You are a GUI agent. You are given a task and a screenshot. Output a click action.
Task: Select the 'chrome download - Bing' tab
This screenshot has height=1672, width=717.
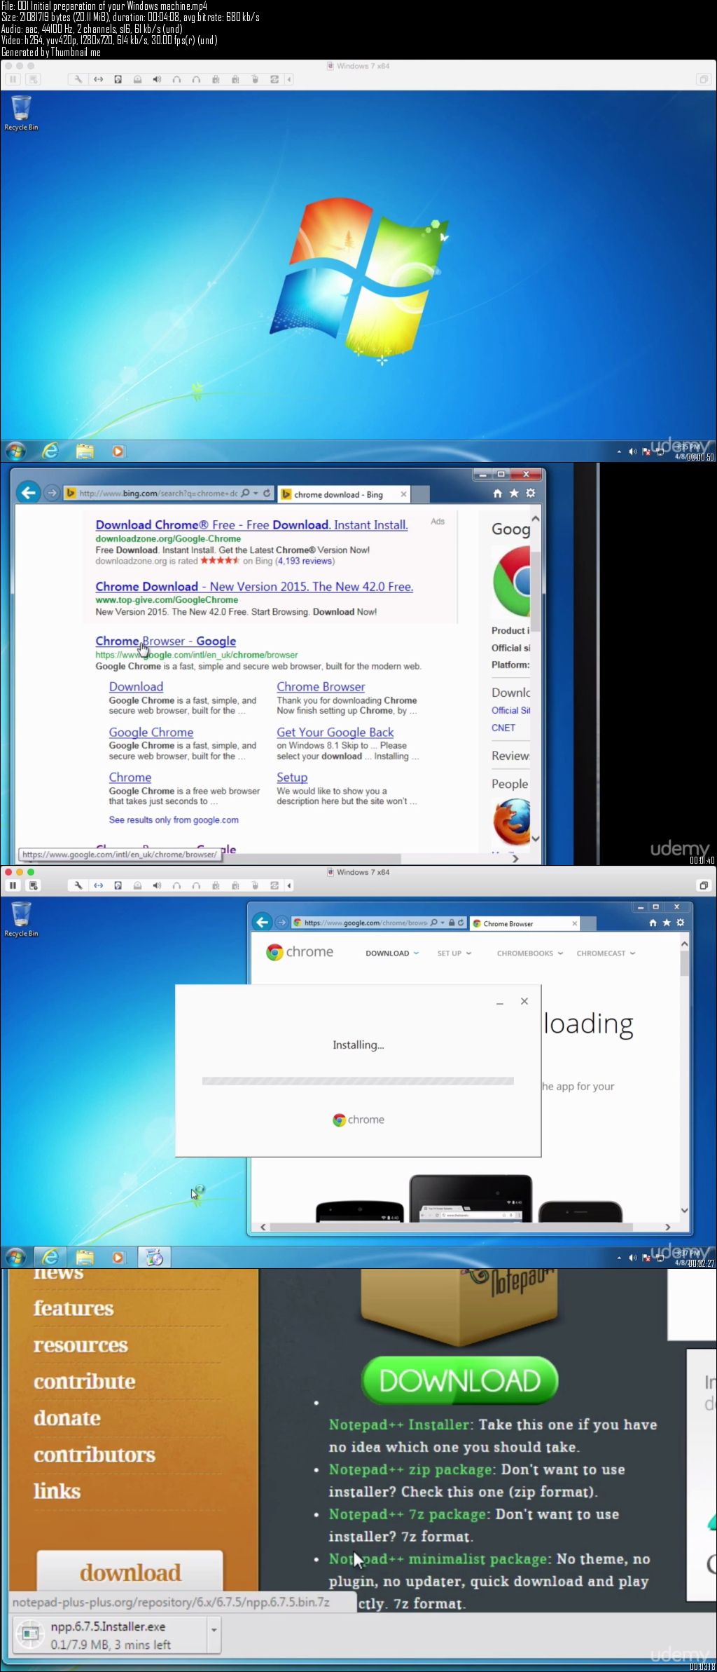pos(339,494)
